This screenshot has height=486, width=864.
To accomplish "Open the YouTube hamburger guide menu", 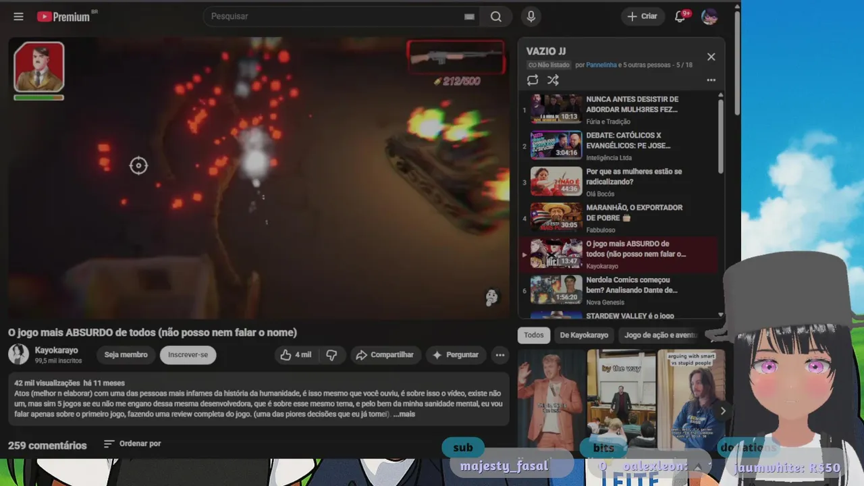I will 18,17.
